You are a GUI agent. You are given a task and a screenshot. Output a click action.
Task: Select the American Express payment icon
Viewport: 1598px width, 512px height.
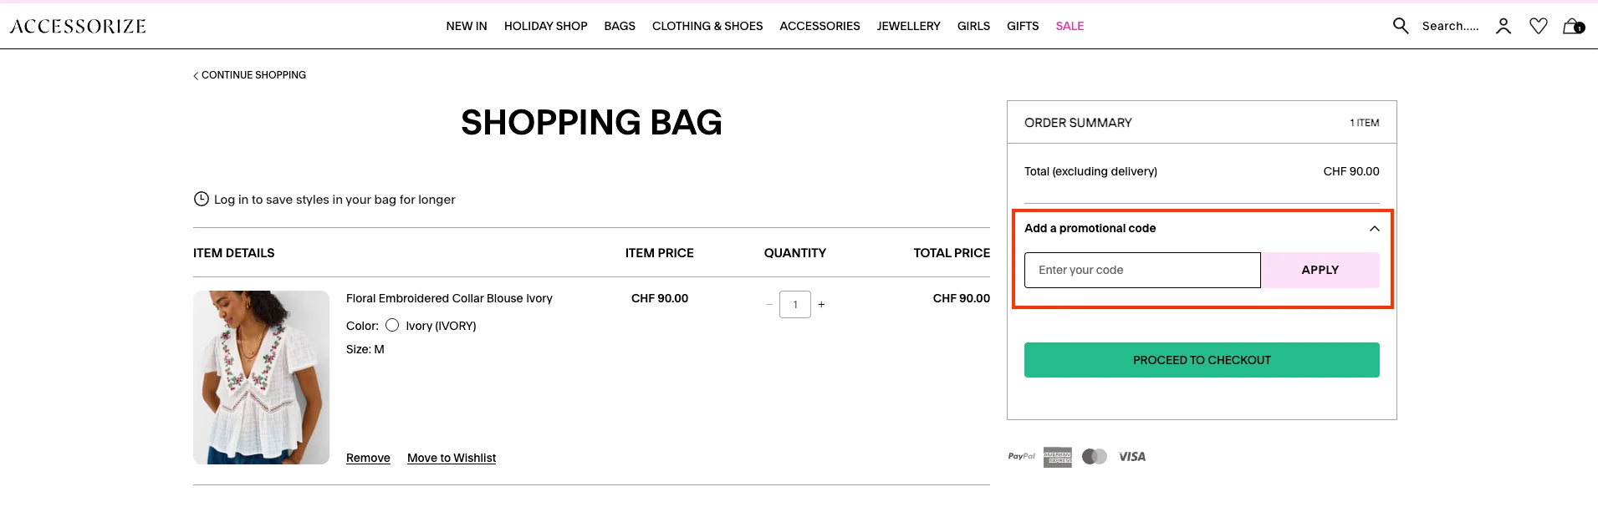[1056, 456]
